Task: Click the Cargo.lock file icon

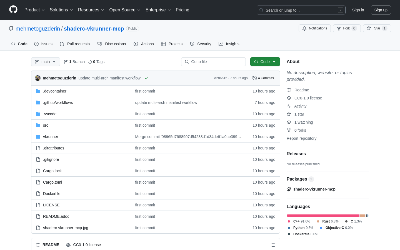Action: pyautogui.click(x=38, y=171)
